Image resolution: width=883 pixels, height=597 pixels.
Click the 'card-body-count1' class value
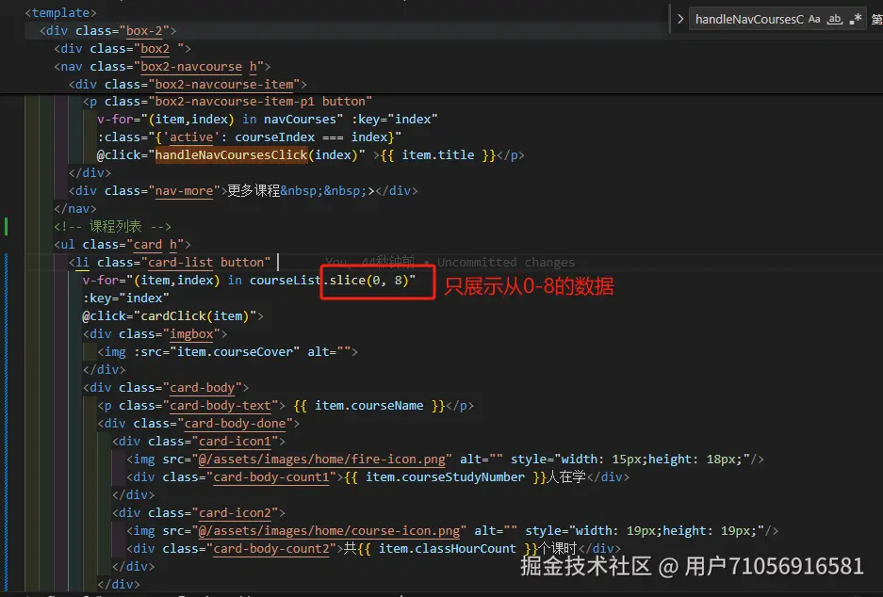270,477
